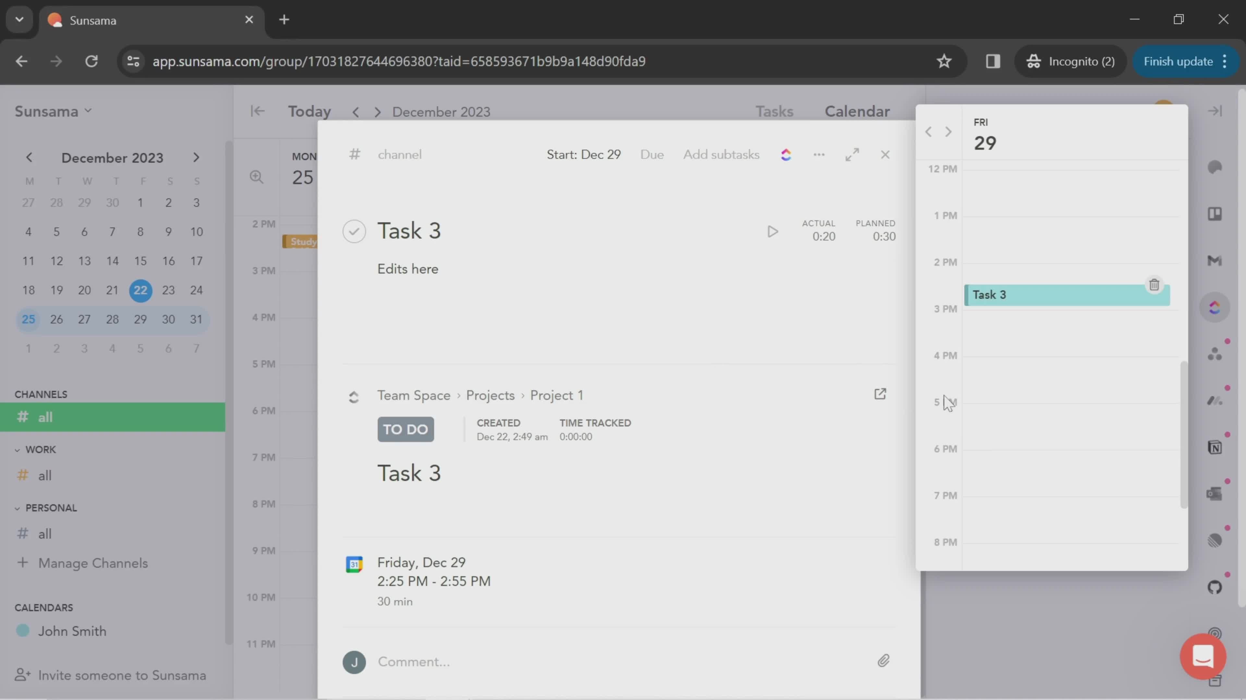Image resolution: width=1246 pixels, height=700 pixels.
Task: Click the Due date button
Action: pos(652,154)
